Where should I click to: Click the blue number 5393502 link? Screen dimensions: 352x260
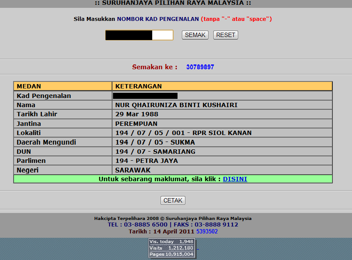pos(207,231)
